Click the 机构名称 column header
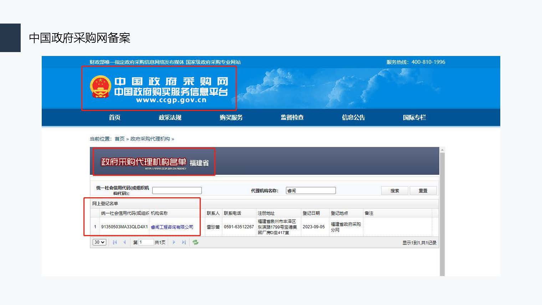The width and height of the screenshot is (542, 305). (177, 213)
